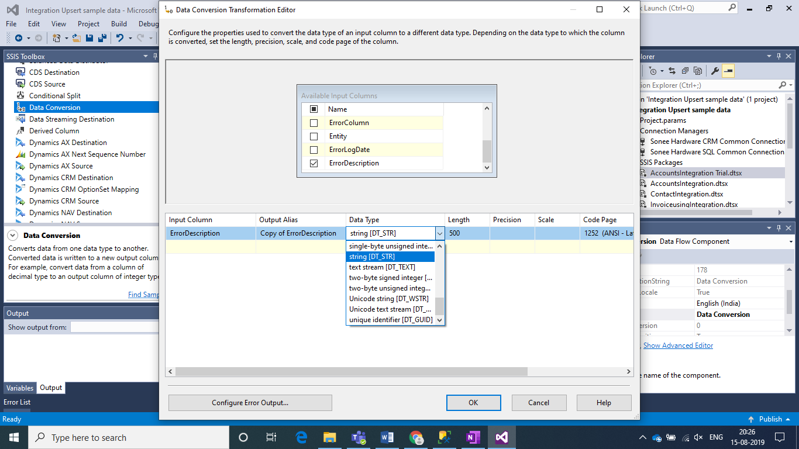Open the Build menu
The image size is (799, 449).
(119, 24)
